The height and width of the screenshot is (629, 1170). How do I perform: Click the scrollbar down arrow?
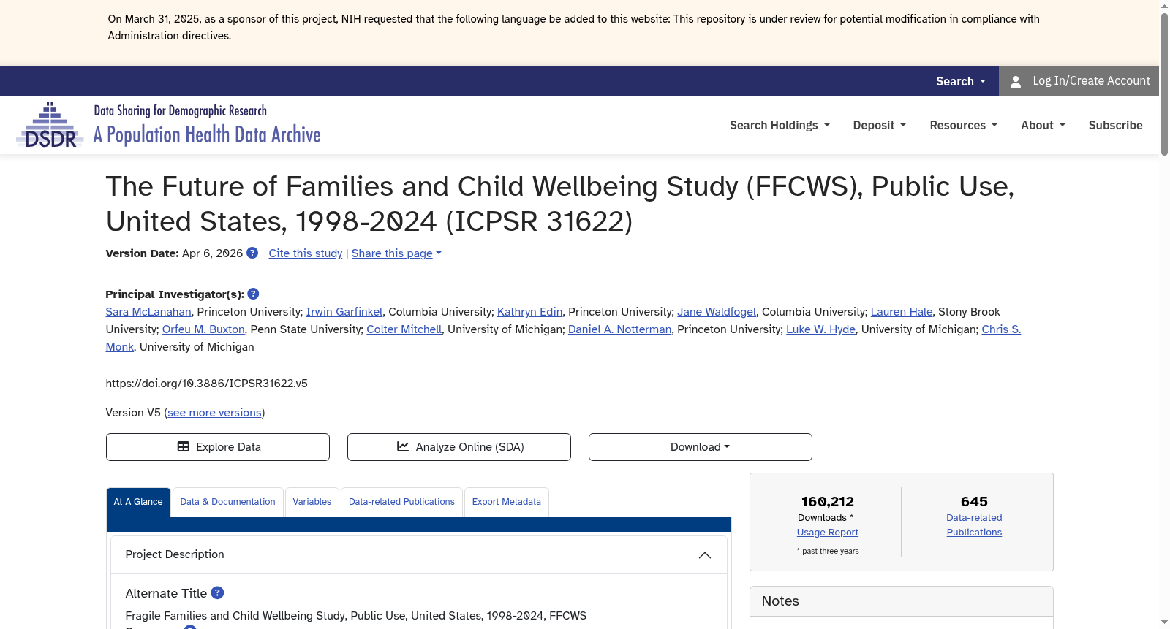(1164, 622)
